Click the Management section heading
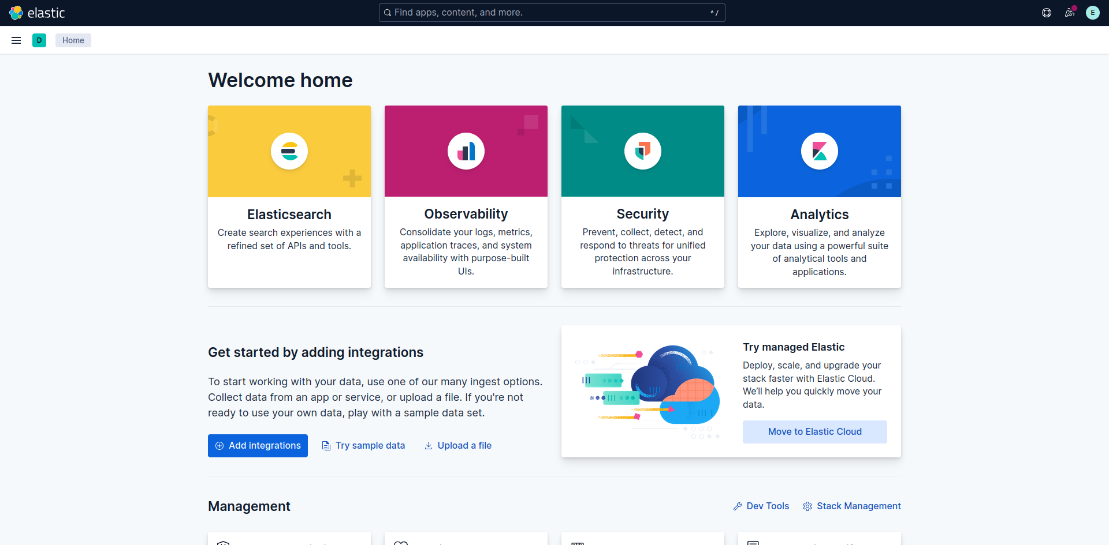This screenshot has height=545, width=1109. tap(249, 506)
